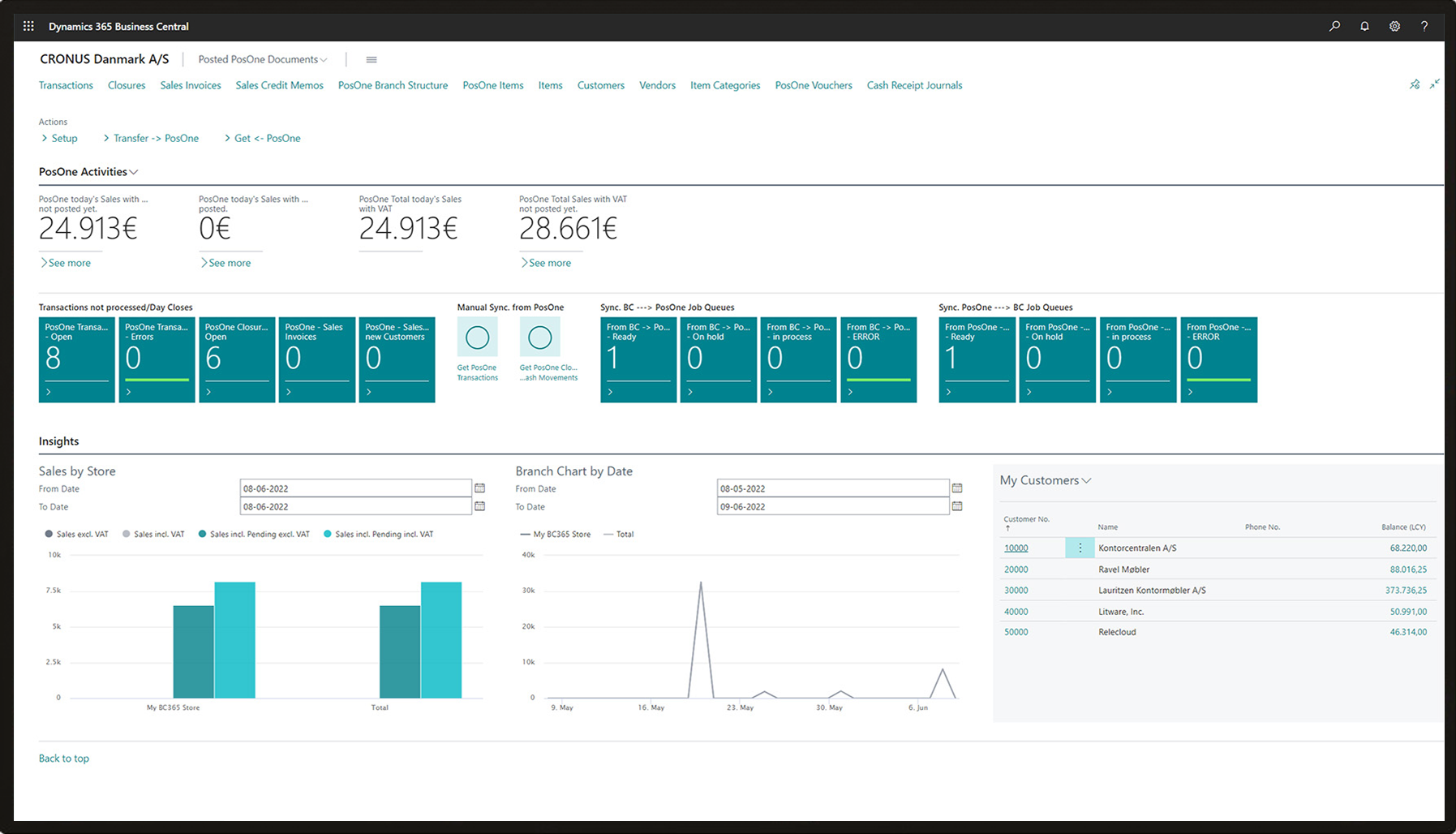Viewport: 1456px width, 834px height.
Task: Open the PosOne Branch Structure menu item
Action: (393, 85)
